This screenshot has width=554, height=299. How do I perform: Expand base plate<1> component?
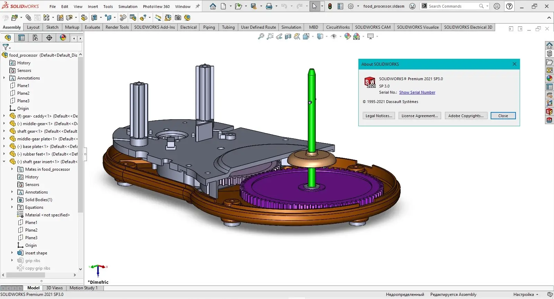[x=4, y=147]
